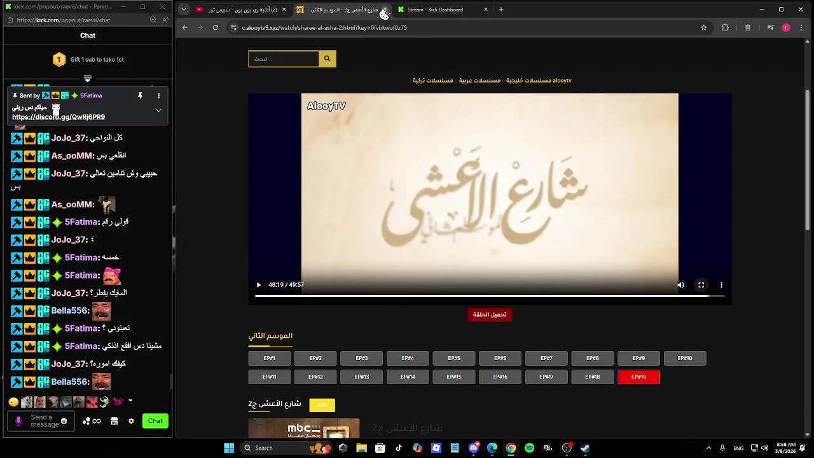Open مسلسلات تركية menu link

click(x=432, y=81)
